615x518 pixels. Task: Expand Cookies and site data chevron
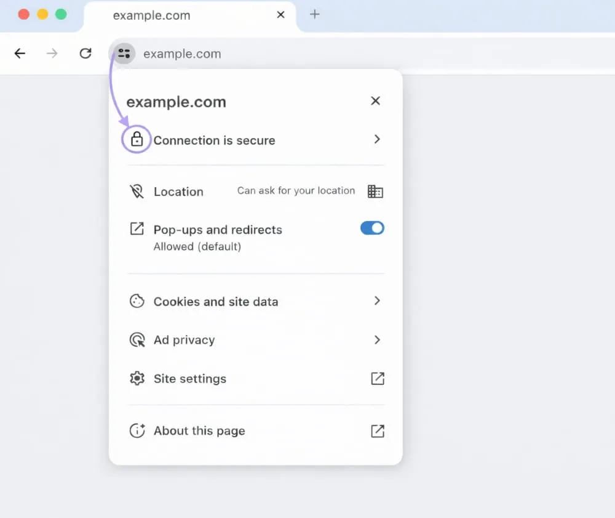click(x=377, y=301)
